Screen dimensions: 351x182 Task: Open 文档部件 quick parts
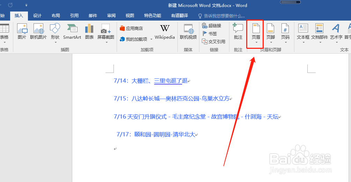[320, 33]
